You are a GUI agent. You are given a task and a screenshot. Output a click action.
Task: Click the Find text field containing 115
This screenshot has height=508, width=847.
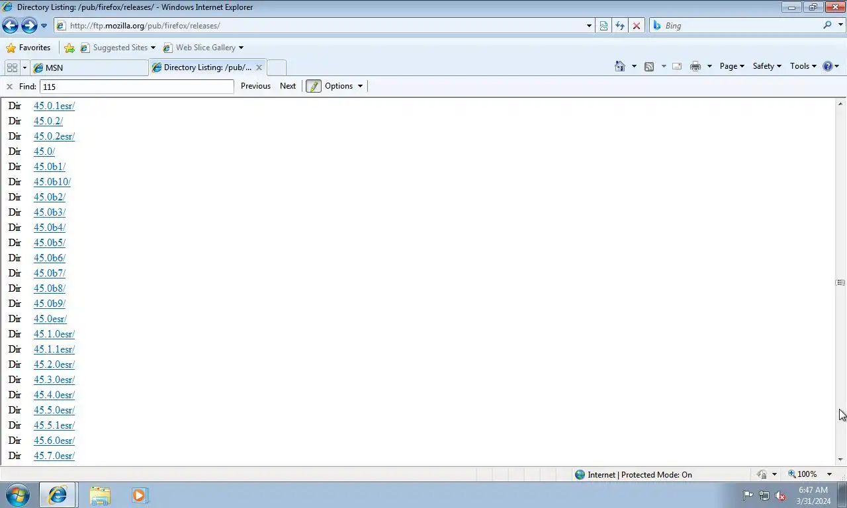[137, 87]
